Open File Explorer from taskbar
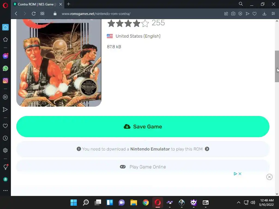This screenshot has width=279, height=209. point(134,202)
